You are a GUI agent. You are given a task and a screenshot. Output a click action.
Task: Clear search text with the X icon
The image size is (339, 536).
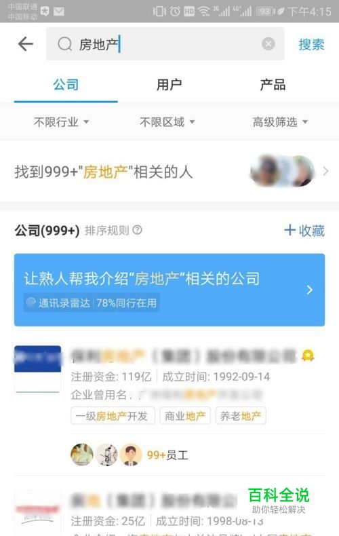[x=268, y=43]
